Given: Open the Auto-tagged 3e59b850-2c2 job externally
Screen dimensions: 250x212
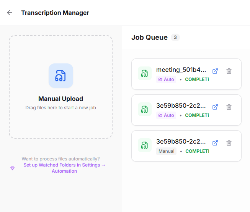Looking at the screenshot, I should [x=215, y=107].
